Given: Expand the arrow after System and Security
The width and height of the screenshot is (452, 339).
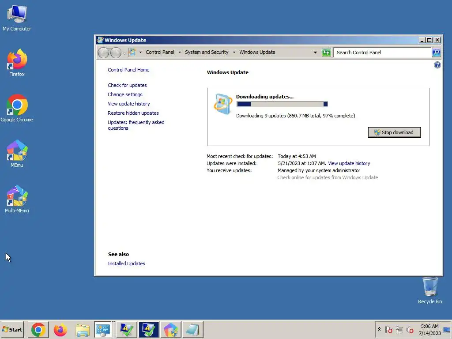Looking at the screenshot, I should click(x=234, y=52).
